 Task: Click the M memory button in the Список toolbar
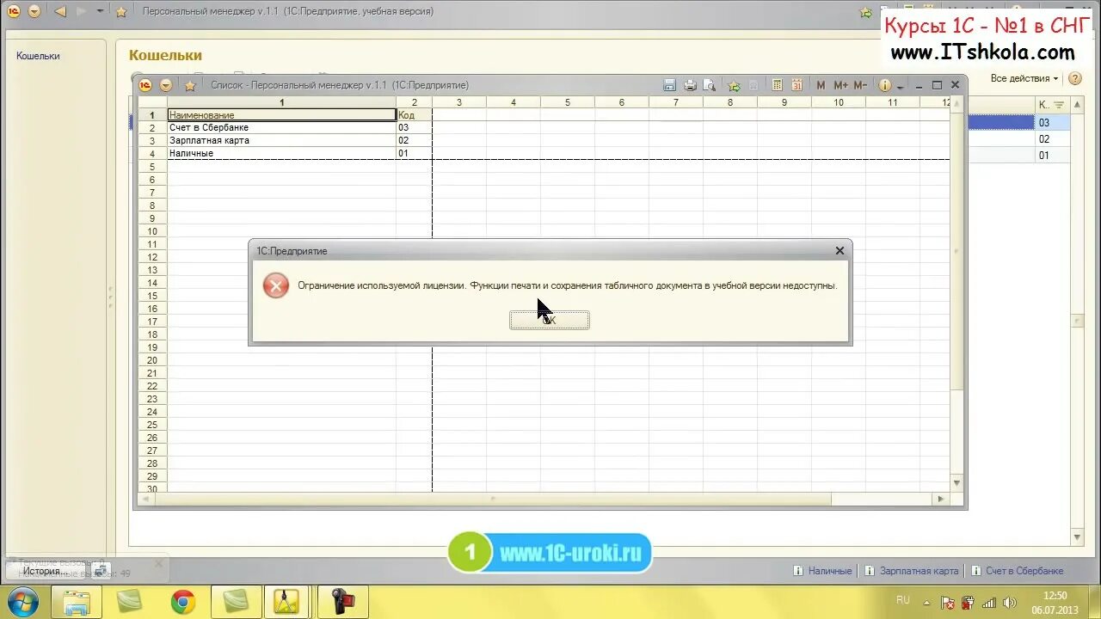click(821, 85)
